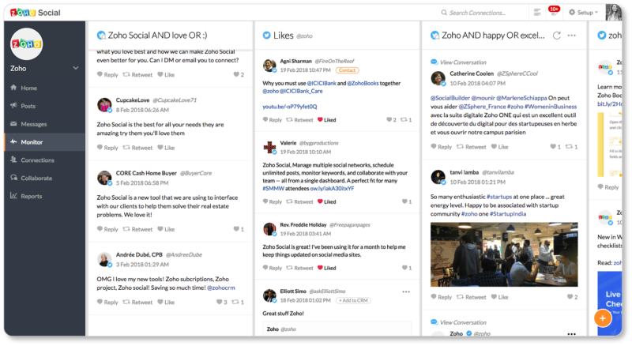Click the orange plus compose button
This screenshot has height=346, width=632.
pos(602,318)
